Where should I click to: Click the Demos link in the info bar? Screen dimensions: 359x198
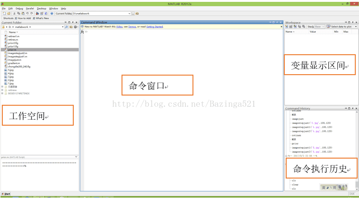(x=132, y=26)
